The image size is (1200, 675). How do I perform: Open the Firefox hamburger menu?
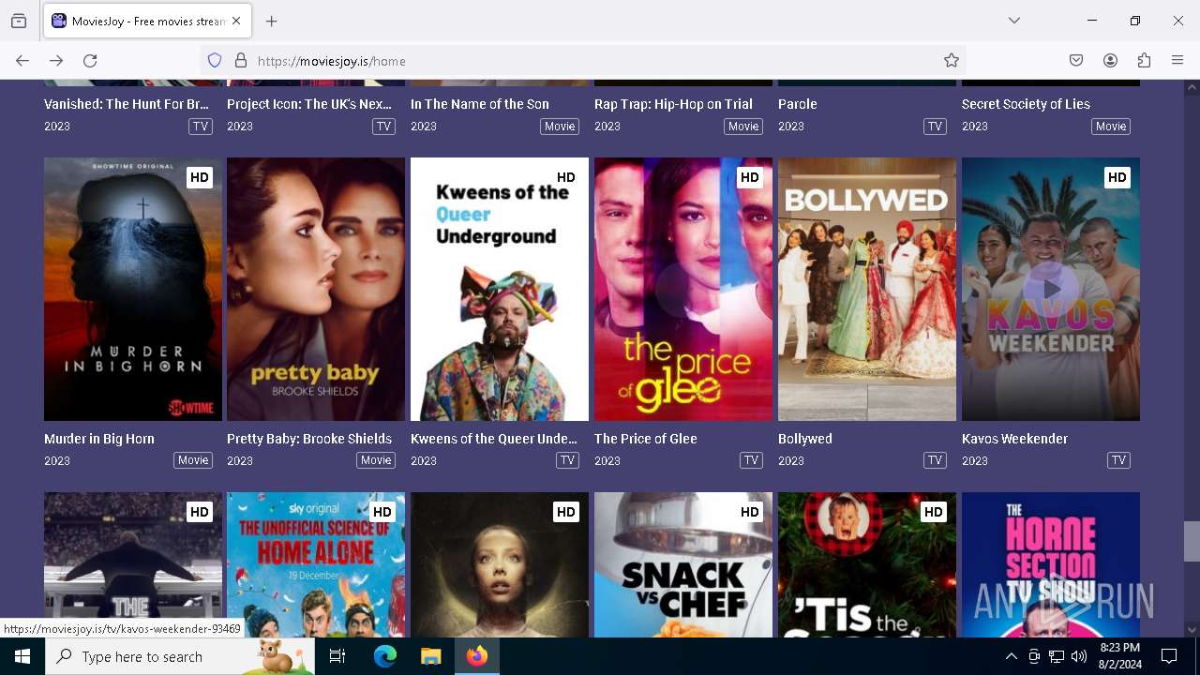point(1177,61)
